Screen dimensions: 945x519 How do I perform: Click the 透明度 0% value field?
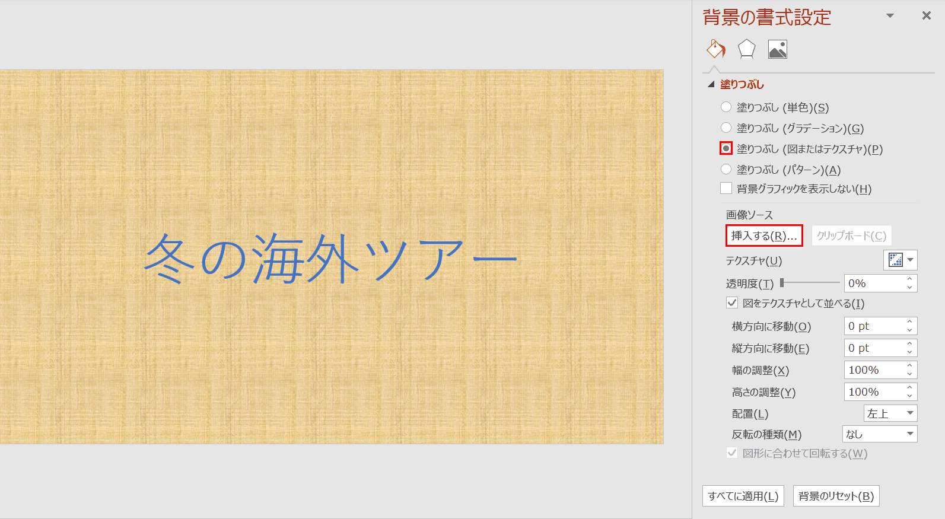click(873, 284)
